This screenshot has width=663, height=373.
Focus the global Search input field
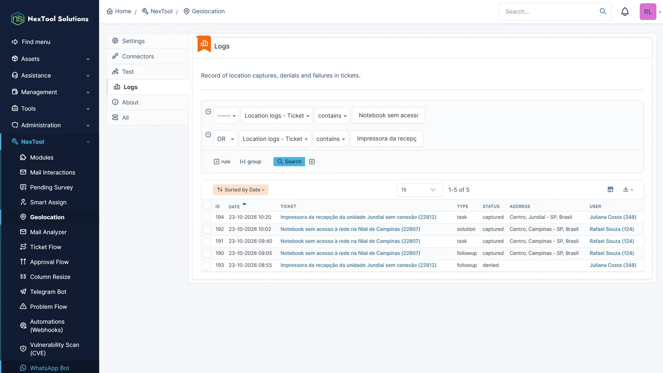click(550, 12)
